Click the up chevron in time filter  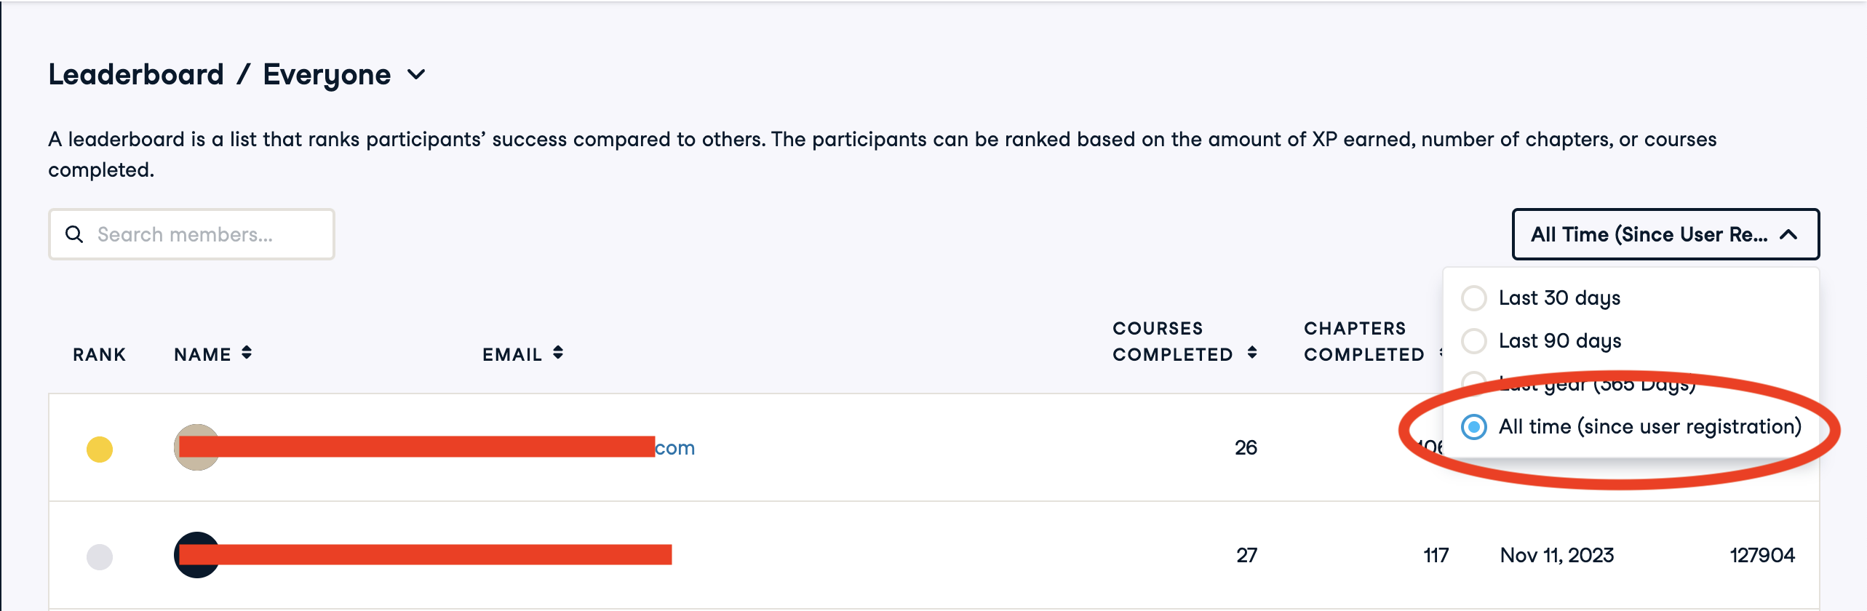[1788, 234]
